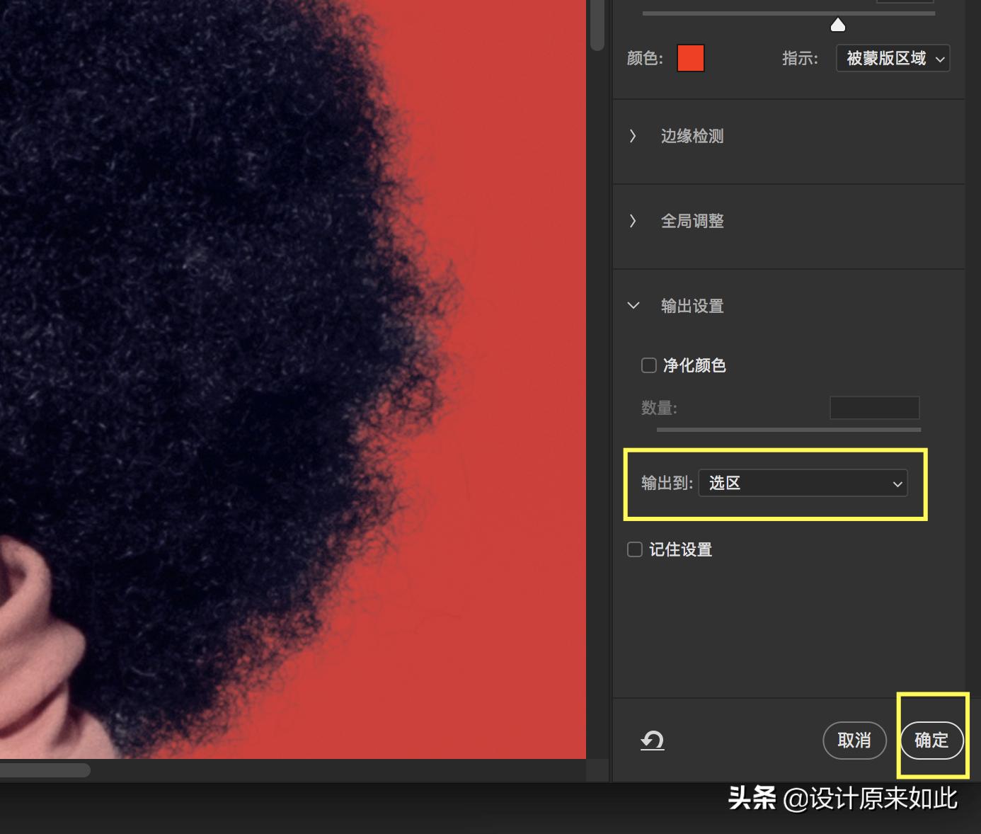Image resolution: width=981 pixels, height=834 pixels.
Task: Click the triangle thumb on the transparency slider
Action: click(837, 24)
